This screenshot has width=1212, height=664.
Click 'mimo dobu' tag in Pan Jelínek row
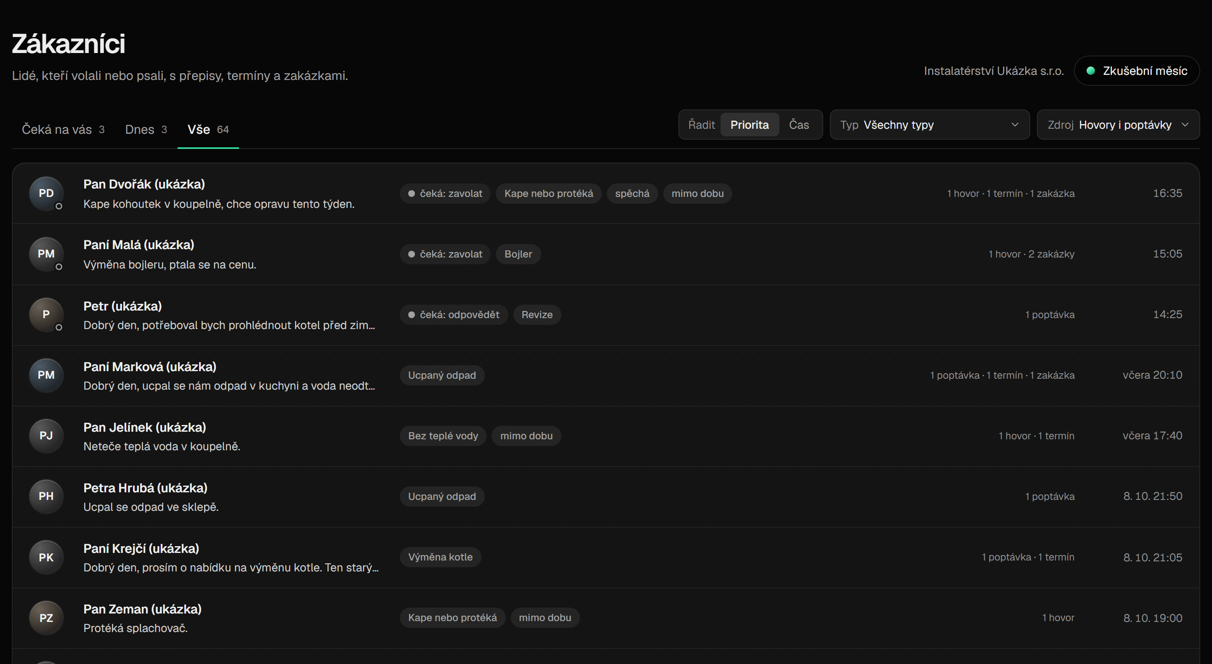526,436
